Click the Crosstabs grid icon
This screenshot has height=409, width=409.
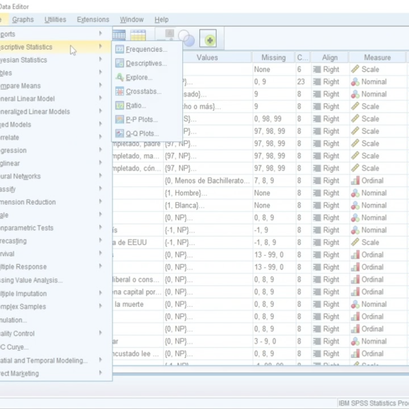click(x=120, y=91)
